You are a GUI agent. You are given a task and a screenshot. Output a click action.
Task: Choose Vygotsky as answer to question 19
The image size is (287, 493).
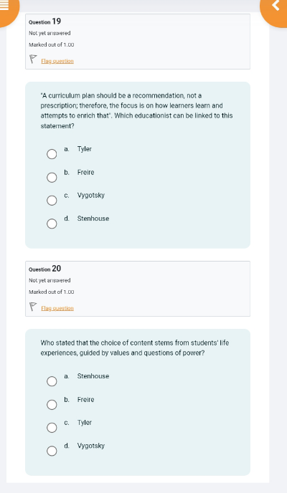point(52,201)
